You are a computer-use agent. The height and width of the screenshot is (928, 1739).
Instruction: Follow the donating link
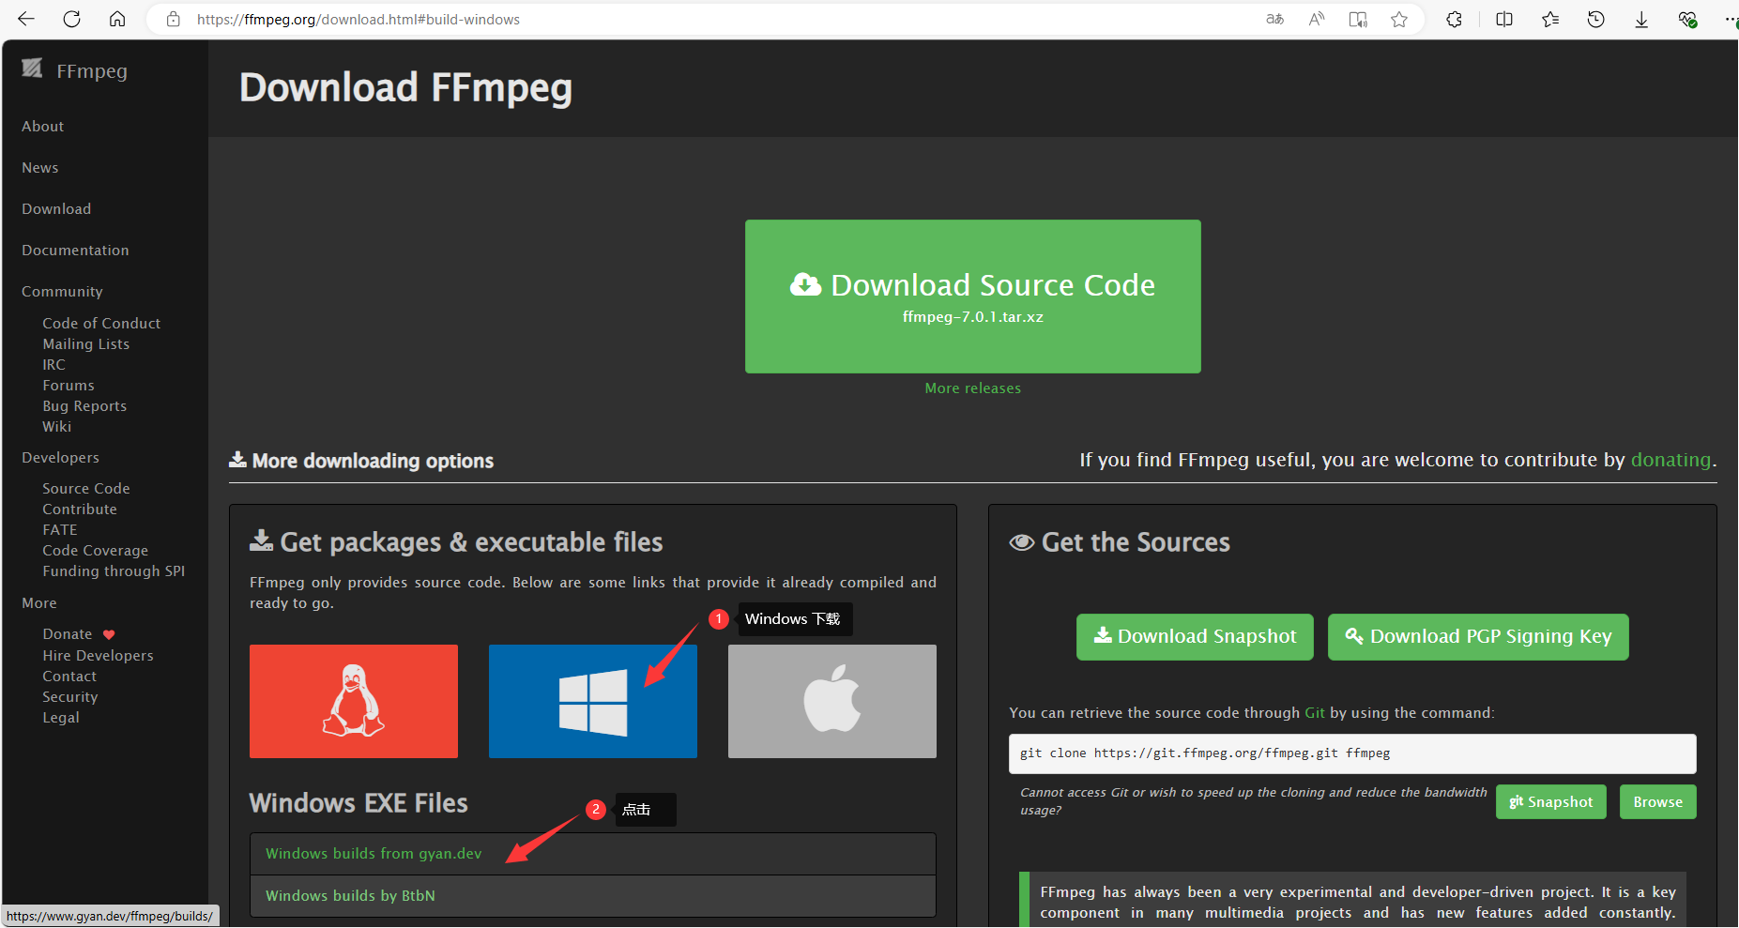(1671, 460)
